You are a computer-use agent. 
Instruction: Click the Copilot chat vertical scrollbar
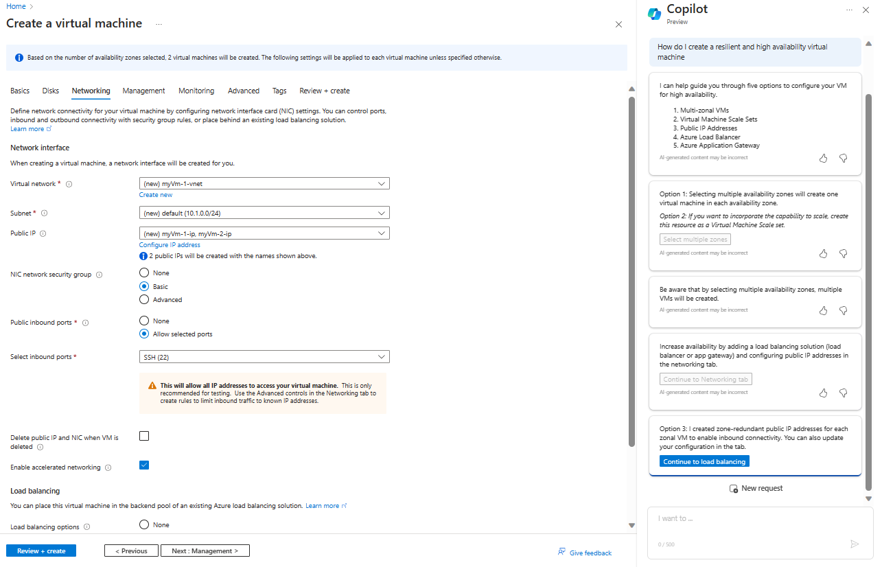point(868,292)
